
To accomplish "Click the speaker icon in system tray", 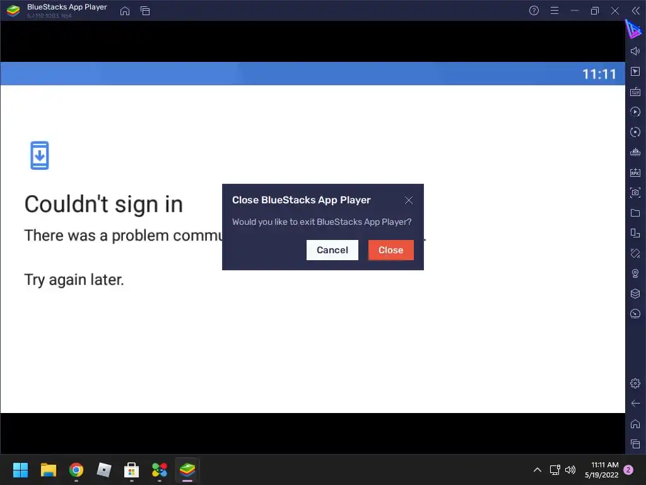I will [x=570, y=470].
